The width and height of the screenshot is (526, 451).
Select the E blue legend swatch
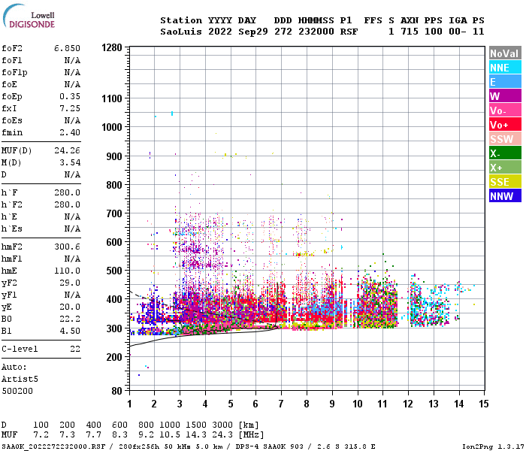(505, 82)
